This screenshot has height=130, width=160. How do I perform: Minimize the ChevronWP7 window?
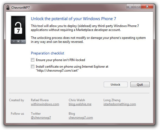tap(130, 7)
